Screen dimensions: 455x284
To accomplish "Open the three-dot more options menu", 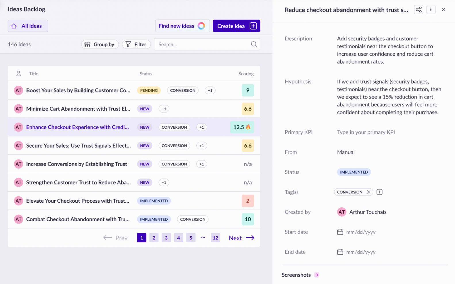I will pos(431,10).
